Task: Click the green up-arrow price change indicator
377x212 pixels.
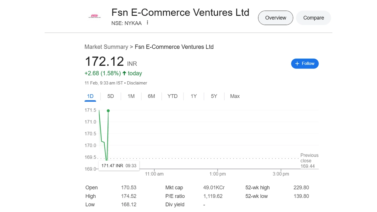Action: tap(124, 73)
